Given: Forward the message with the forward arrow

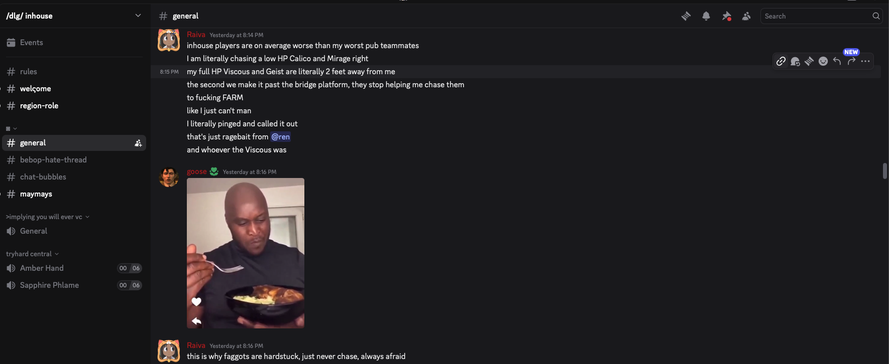Looking at the screenshot, I should (x=851, y=61).
